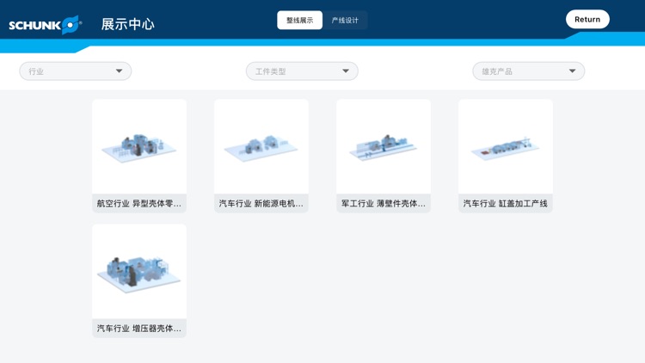Click the 汽车行业 新能源电机 caption text
The height and width of the screenshot is (363, 645).
pyautogui.click(x=261, y=204)
